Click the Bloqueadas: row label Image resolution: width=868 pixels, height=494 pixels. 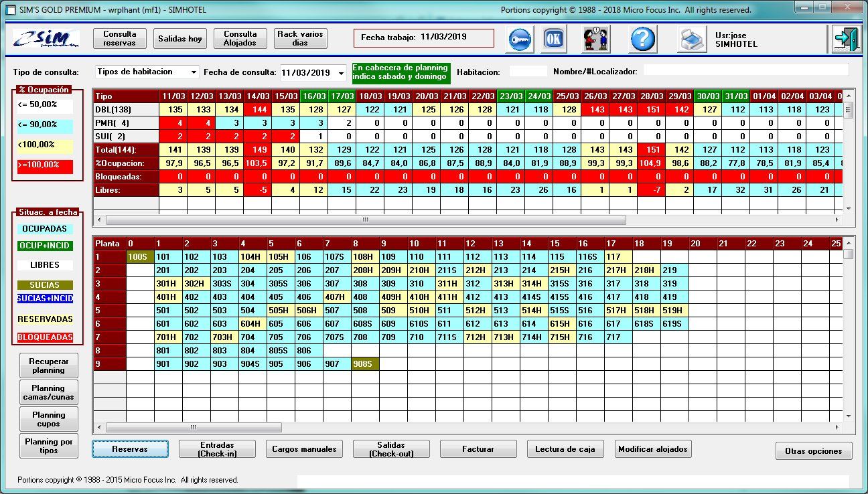coord(126,177)
